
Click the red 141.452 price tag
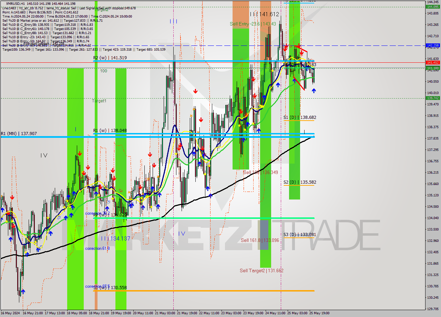click(x=433, y=62)
